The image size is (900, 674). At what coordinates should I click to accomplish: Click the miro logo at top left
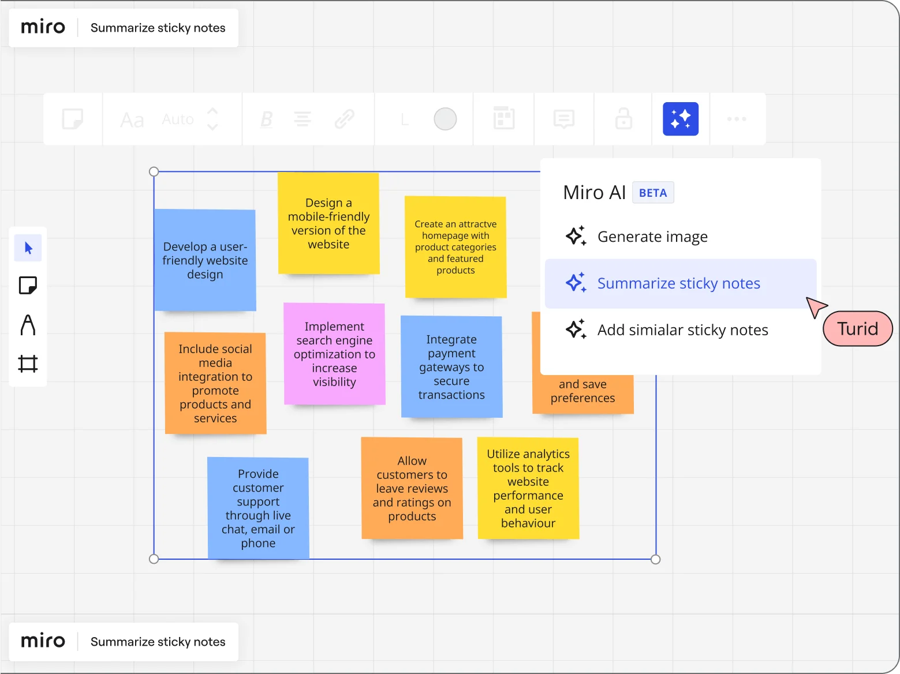tap(43, 28)
